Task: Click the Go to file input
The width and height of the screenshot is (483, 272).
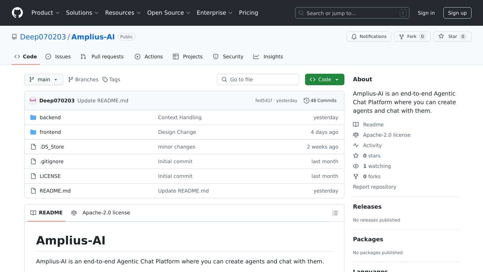Action: (258, 79)
